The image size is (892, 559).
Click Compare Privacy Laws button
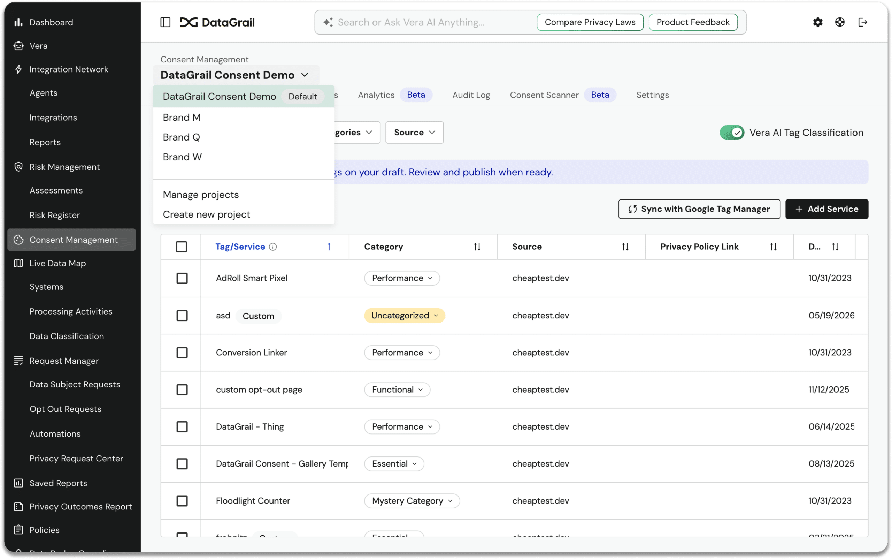click(590, 22)
